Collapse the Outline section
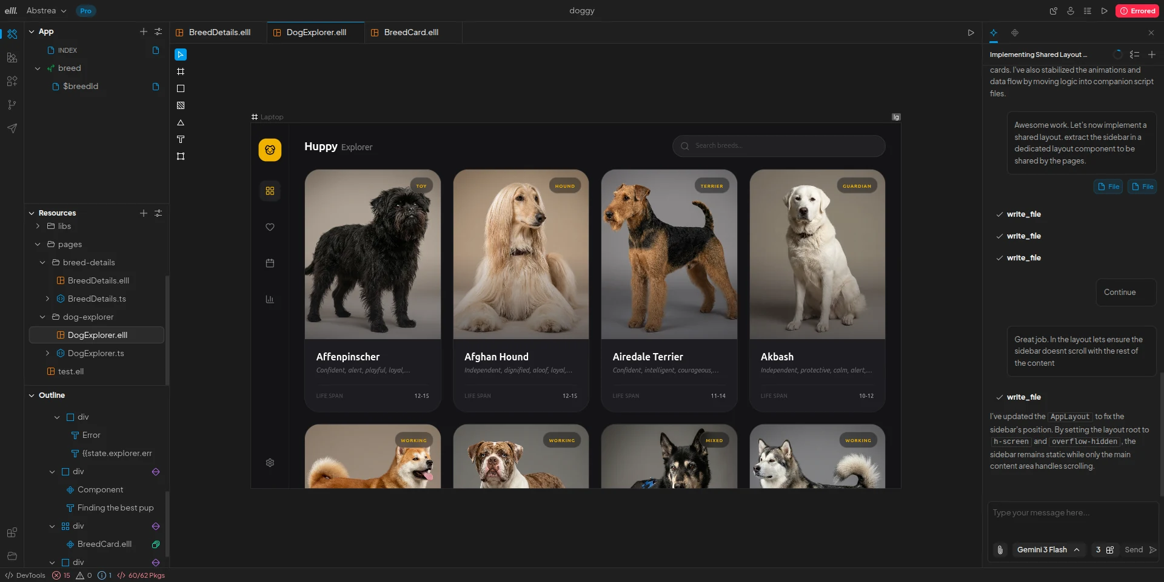 pyautogui.click(x=32, y=395)
